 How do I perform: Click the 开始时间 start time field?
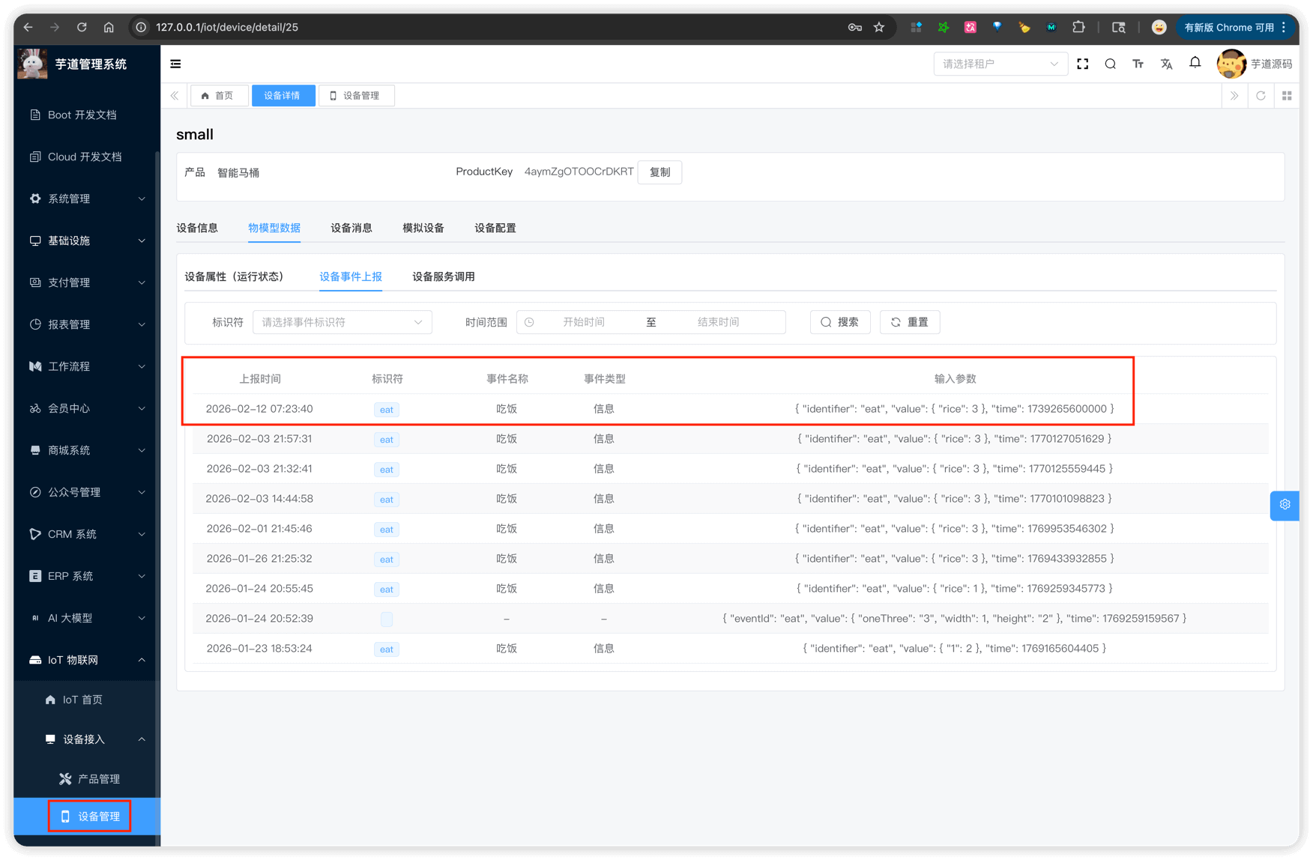(583, 322)
